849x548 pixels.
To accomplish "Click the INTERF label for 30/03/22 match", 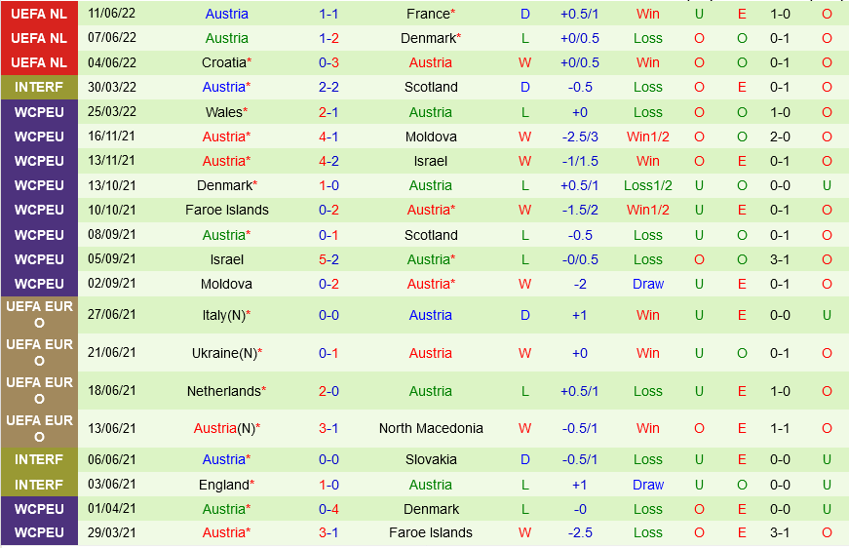I will 39,87.
